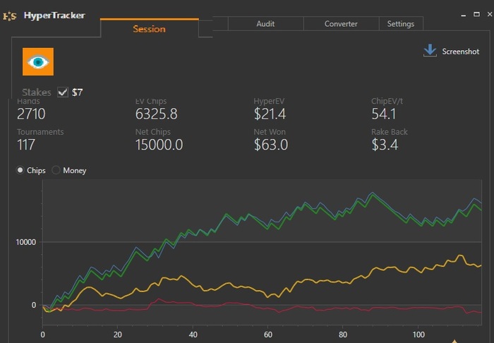This screenshot has width=494, height=343.
Task: Uncheck the $7 stakes checkbox
Action: [63, 92]
